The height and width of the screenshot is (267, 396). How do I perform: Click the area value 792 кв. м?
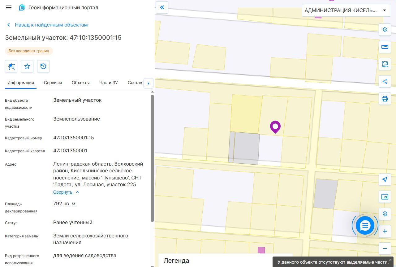(x=64, y=203)
